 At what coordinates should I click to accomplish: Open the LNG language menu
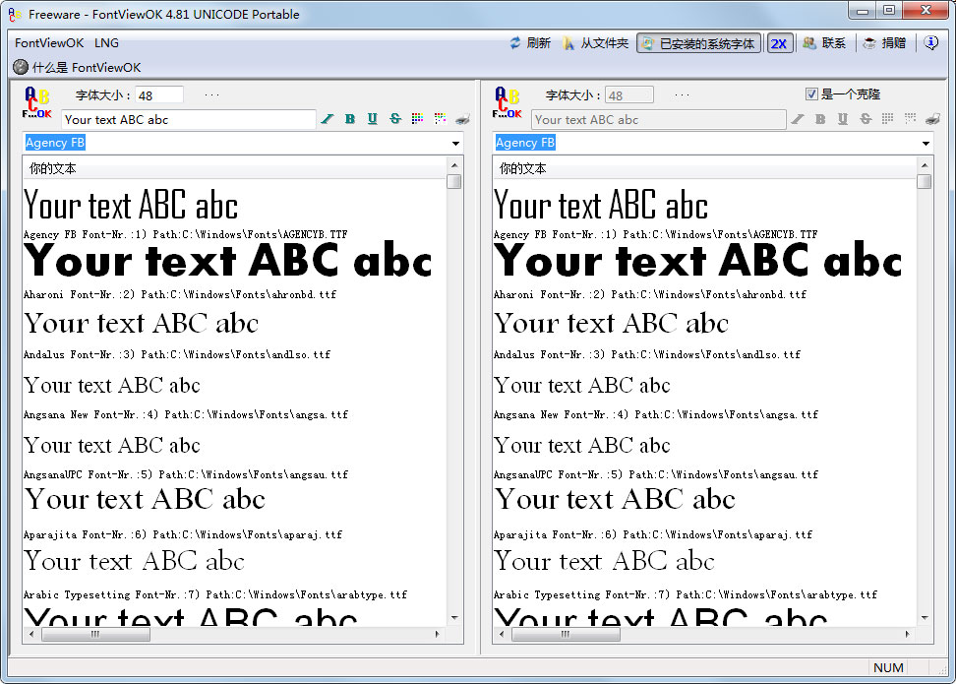(x=106, y=43)
